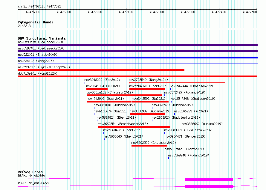Image resolution: width=266 pixels, height=190 pixels.
Task: Open nsv3361681 (Audano2019) label
Action: [x=114, y=105]
